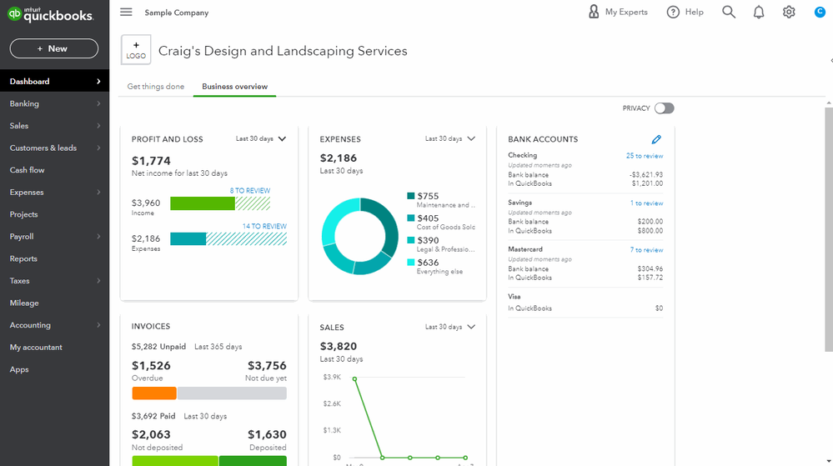
Task: Open Profit and Loss period dropdown
Action: point(261,139)
